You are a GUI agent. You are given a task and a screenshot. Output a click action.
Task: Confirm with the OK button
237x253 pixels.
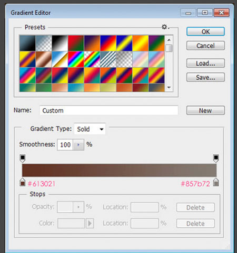tap(205, 31)
